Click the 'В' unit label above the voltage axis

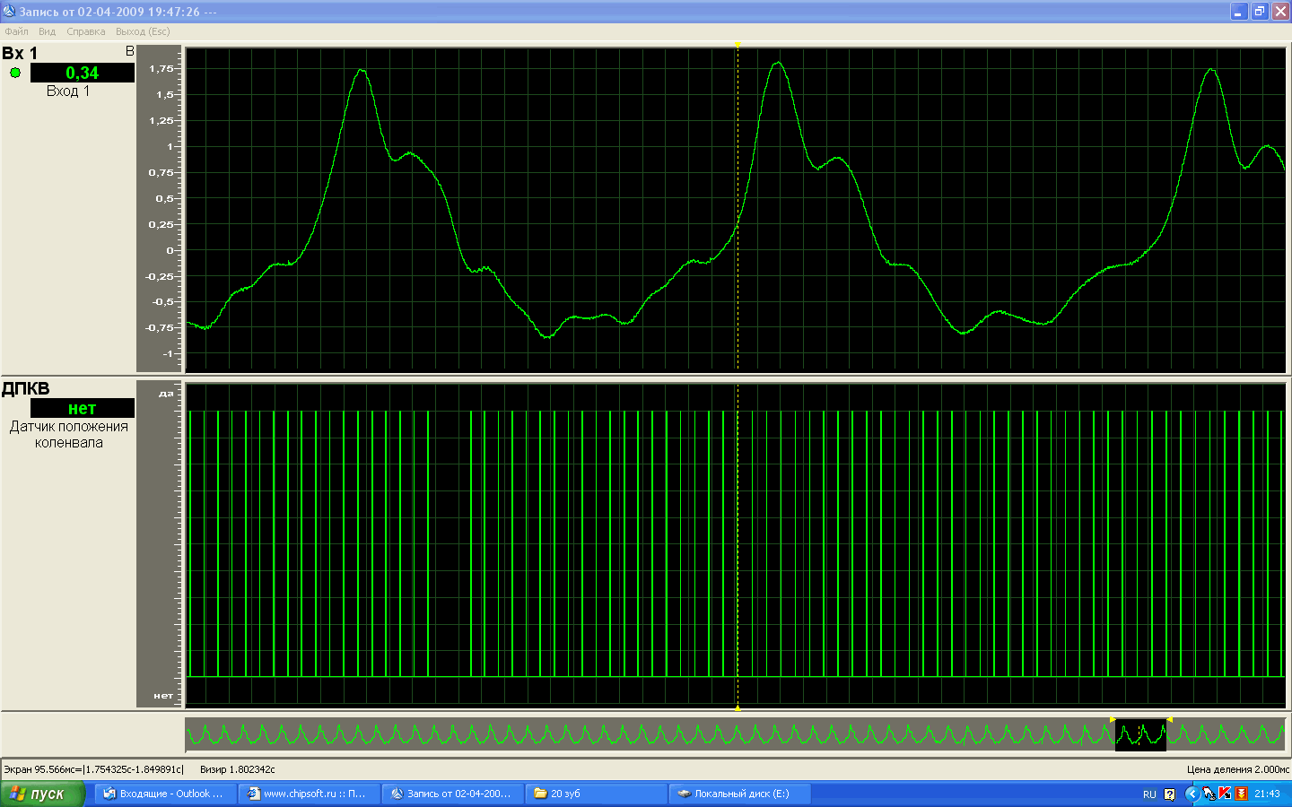pos(130,51)
